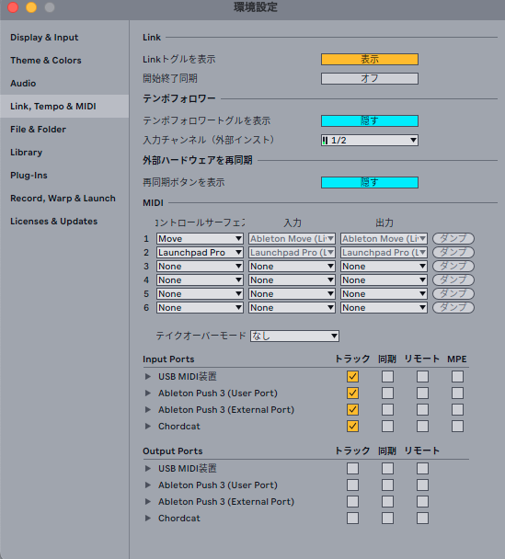The width and height of the screenshot is (505, 559).
Task: Expand Chordcat entry under Output Ports
Action: tap(148, 518)
